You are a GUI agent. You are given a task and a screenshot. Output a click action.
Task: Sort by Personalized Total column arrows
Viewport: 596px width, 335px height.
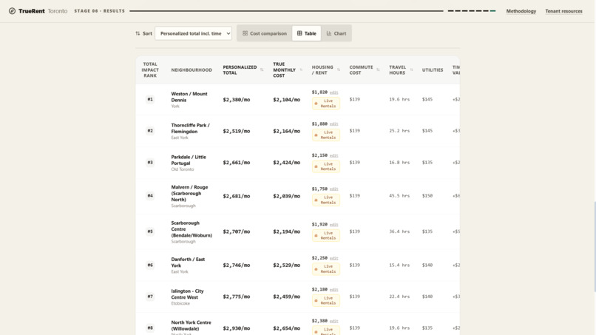(x=262, y=70)
